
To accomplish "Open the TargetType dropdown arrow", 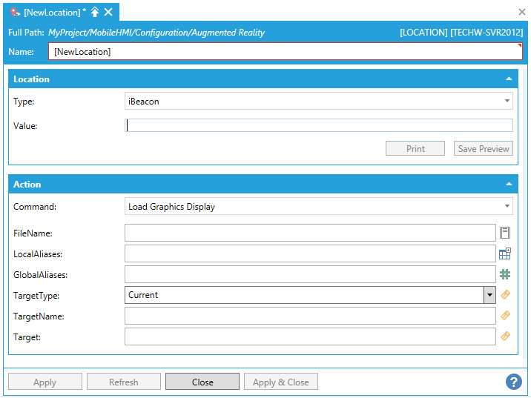I will click(489, 295).
